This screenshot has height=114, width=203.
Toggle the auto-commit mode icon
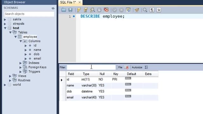128,10
